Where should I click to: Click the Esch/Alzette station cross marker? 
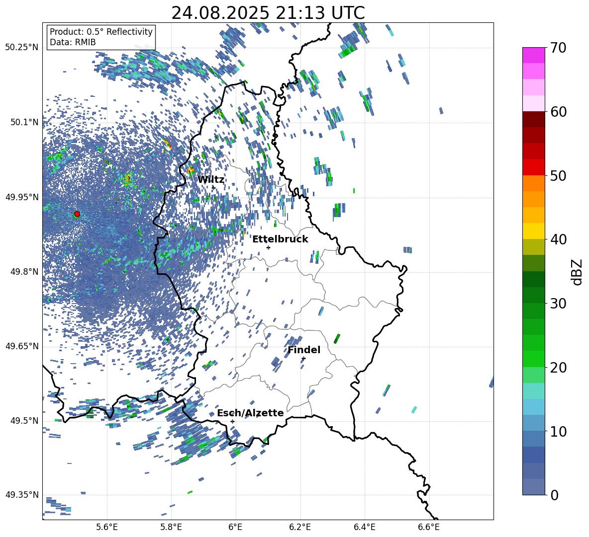click(x=232, y=421)
